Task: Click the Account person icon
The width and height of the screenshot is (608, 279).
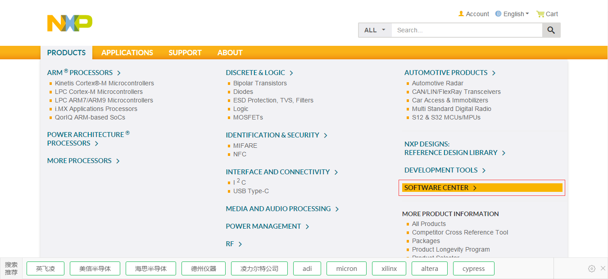Action: (x=461, y=14)
